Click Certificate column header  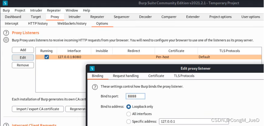pos(176,51)
